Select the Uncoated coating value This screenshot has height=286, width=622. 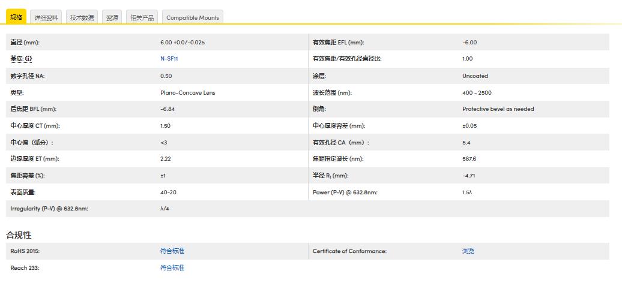coord(476,76)
